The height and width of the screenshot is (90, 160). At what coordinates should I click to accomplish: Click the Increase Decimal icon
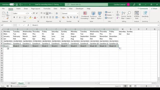[74, 17]
